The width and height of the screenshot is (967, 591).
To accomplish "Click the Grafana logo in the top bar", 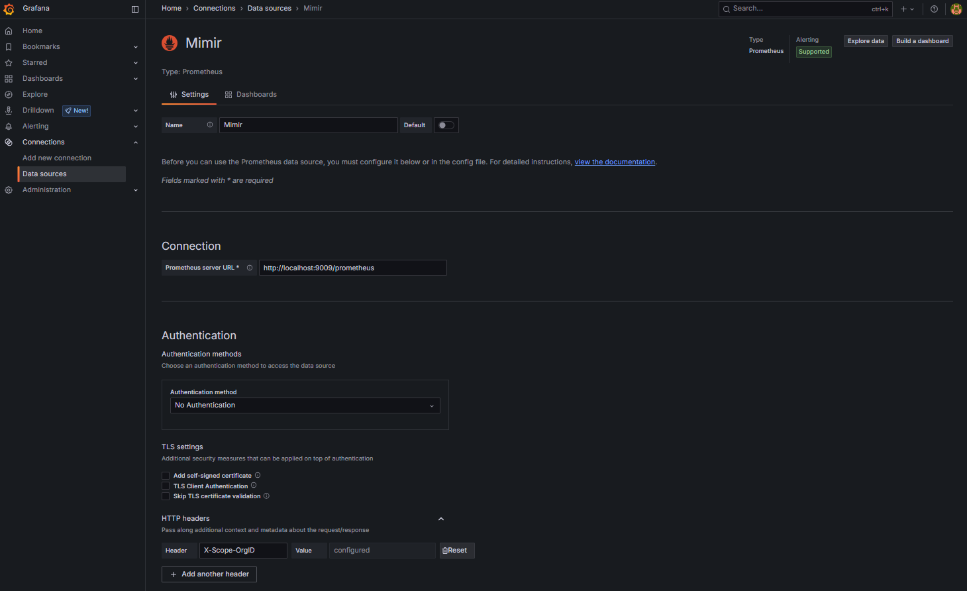I will pyautogui.click(x=9, y=9).
